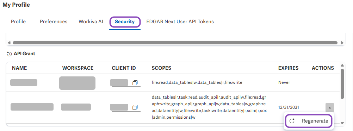The image size is (353, 131).
Task: Click the SCOPES column header
Action: pyautogui.click(x=161, y=68)
